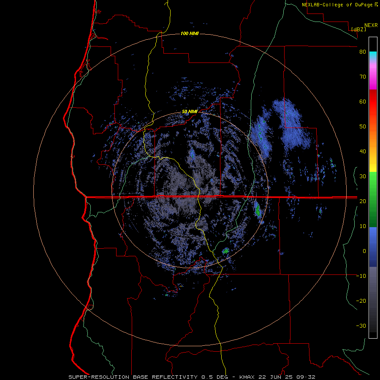Click the 09:32 timestamp in the caption

pyautogui.click(x=307, y=377)
